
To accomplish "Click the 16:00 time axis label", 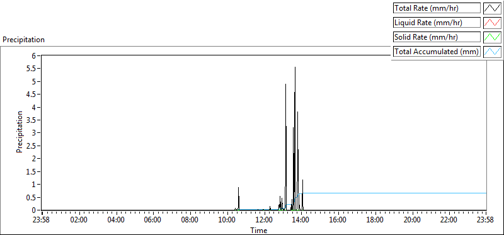I will [338, 221].
